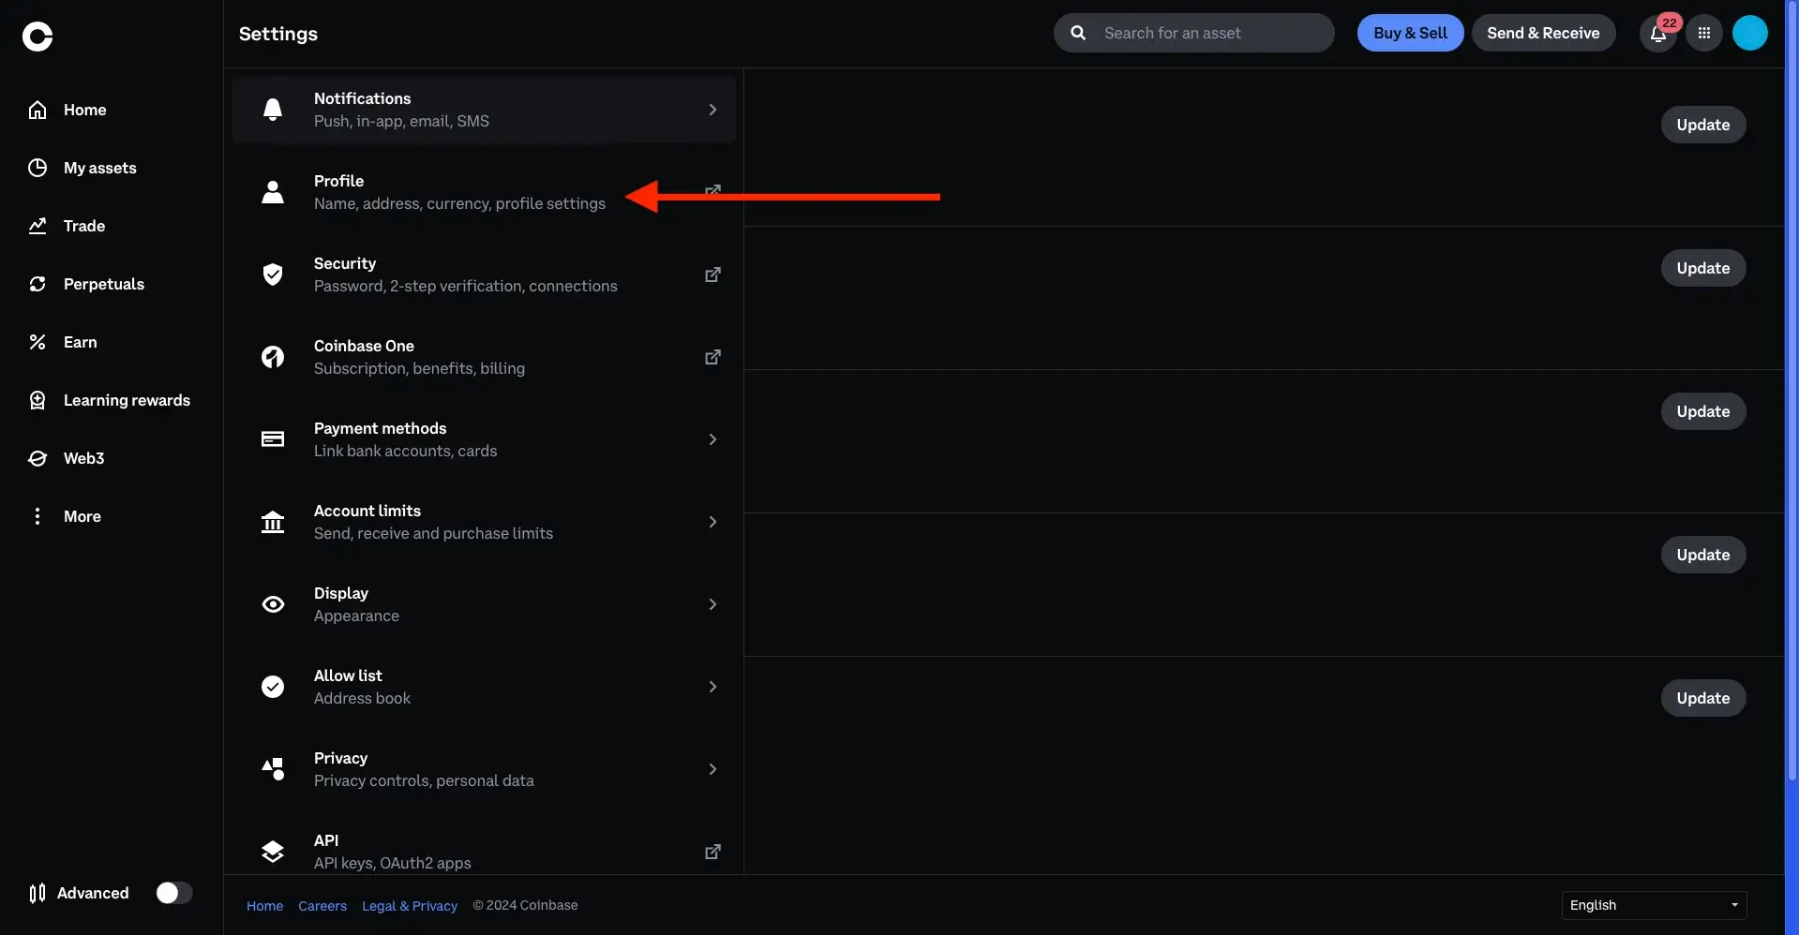The image size is (1799, 935).
Task: Click the Legal & Privacy footer link
Action: [410, 906]
